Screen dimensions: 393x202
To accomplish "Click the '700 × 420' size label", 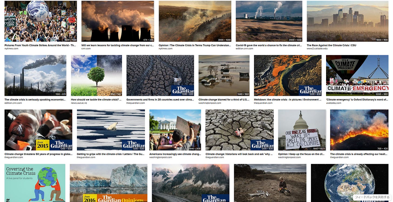I will (x=382, y=149).
